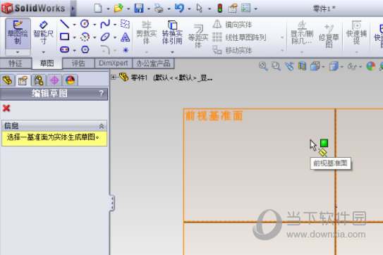
Task: Click Mirror Entities (镜向实体)
Action: (232, 25)
